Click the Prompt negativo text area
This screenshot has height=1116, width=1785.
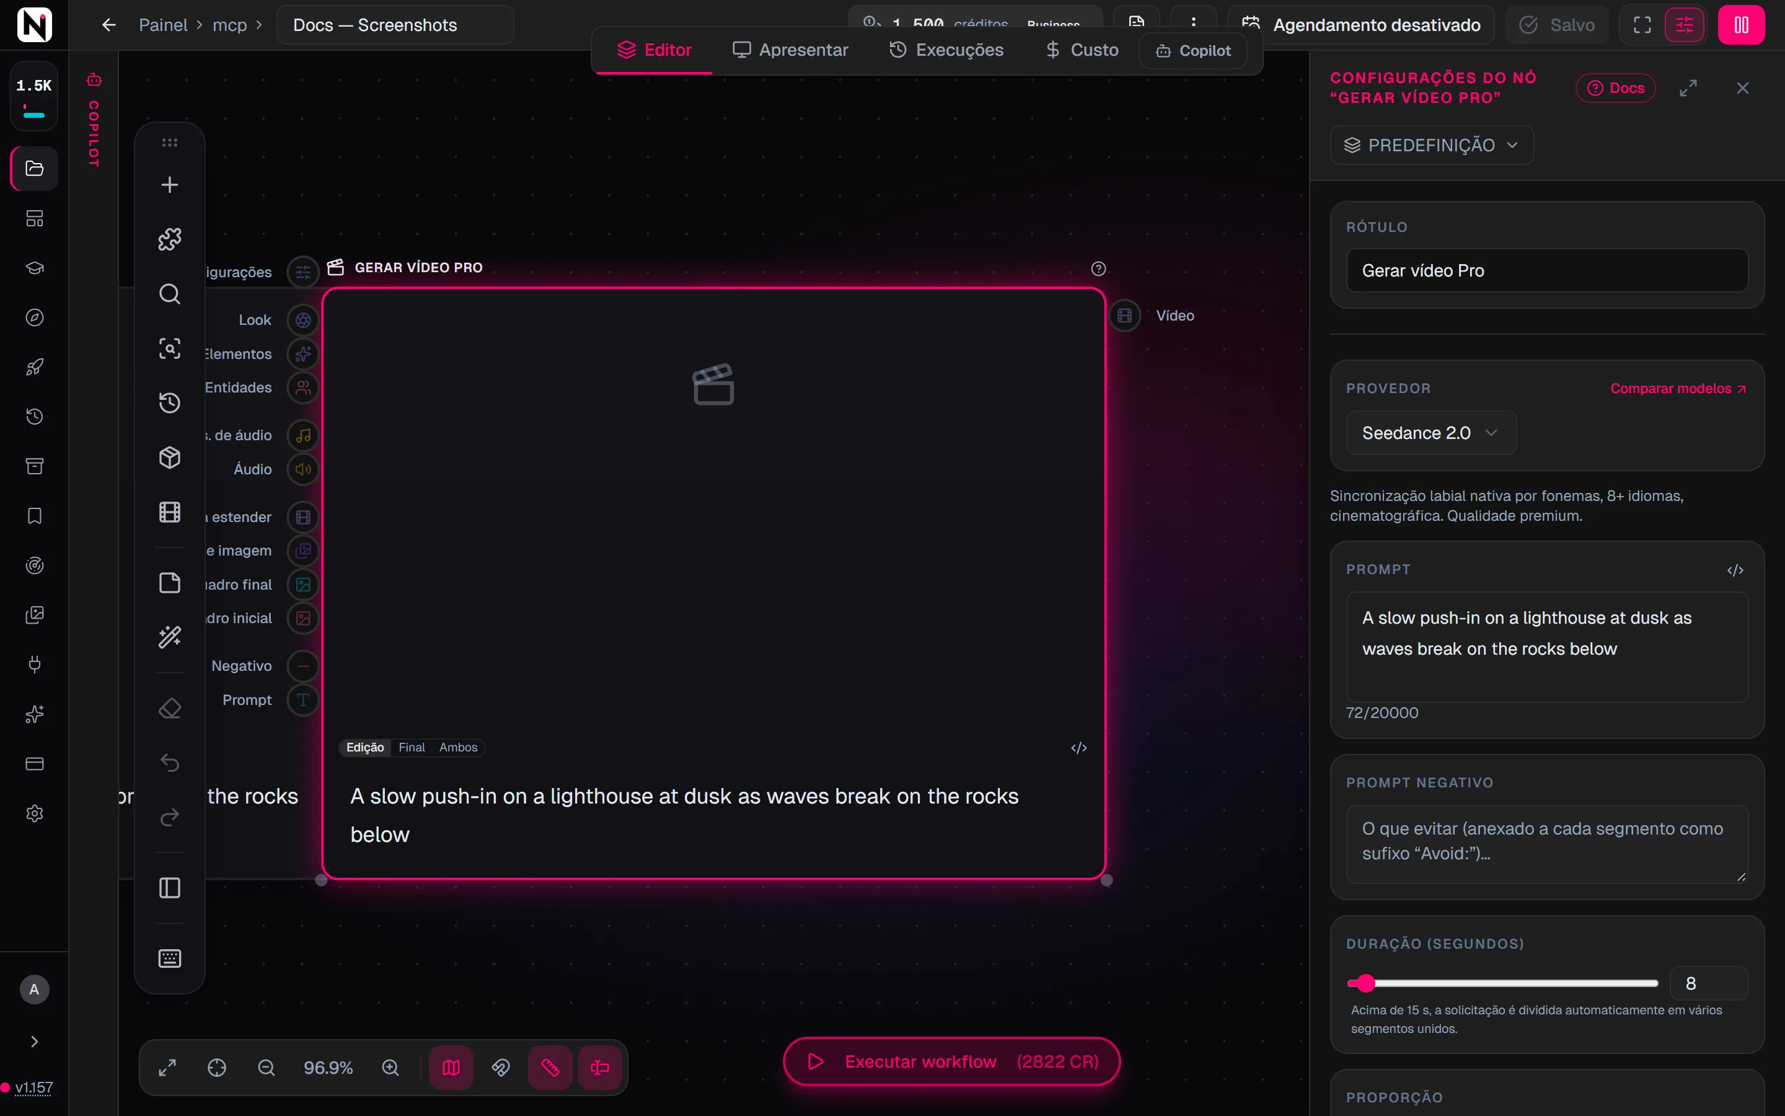pos(1547,844)
